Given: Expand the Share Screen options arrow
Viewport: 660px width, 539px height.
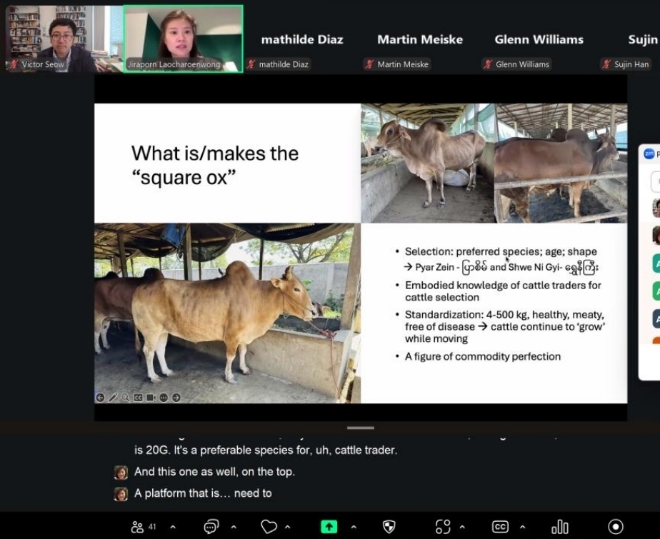Looking at the screenshot, I should 351,527.
